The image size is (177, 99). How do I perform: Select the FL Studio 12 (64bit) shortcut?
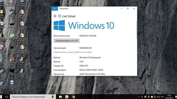point(22,73)
